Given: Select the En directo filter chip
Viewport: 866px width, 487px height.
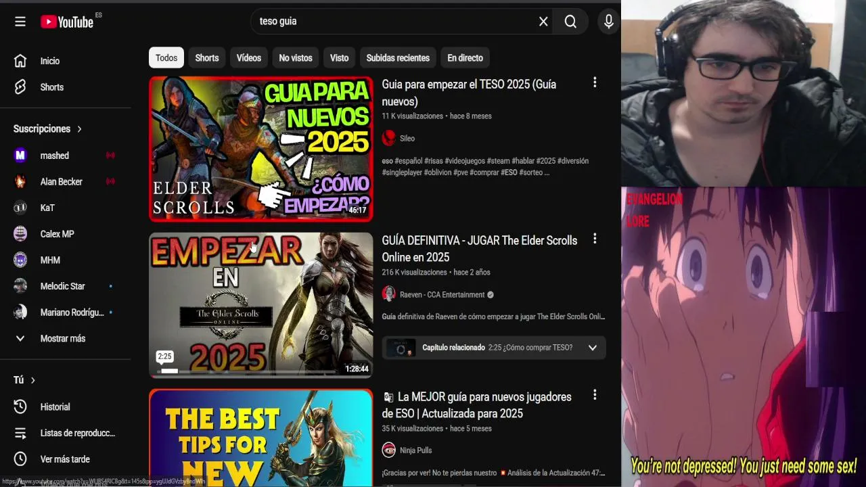Looking at the screenshot, I should (465, 58).
